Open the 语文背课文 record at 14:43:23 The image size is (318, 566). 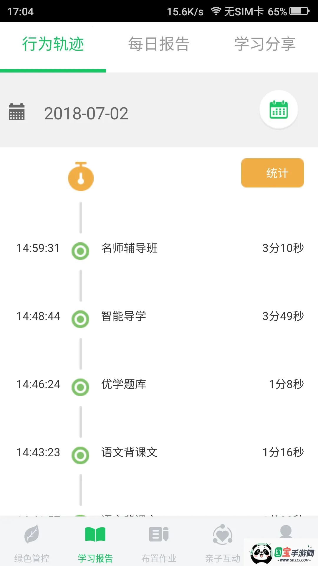click(x=130, y=452)
